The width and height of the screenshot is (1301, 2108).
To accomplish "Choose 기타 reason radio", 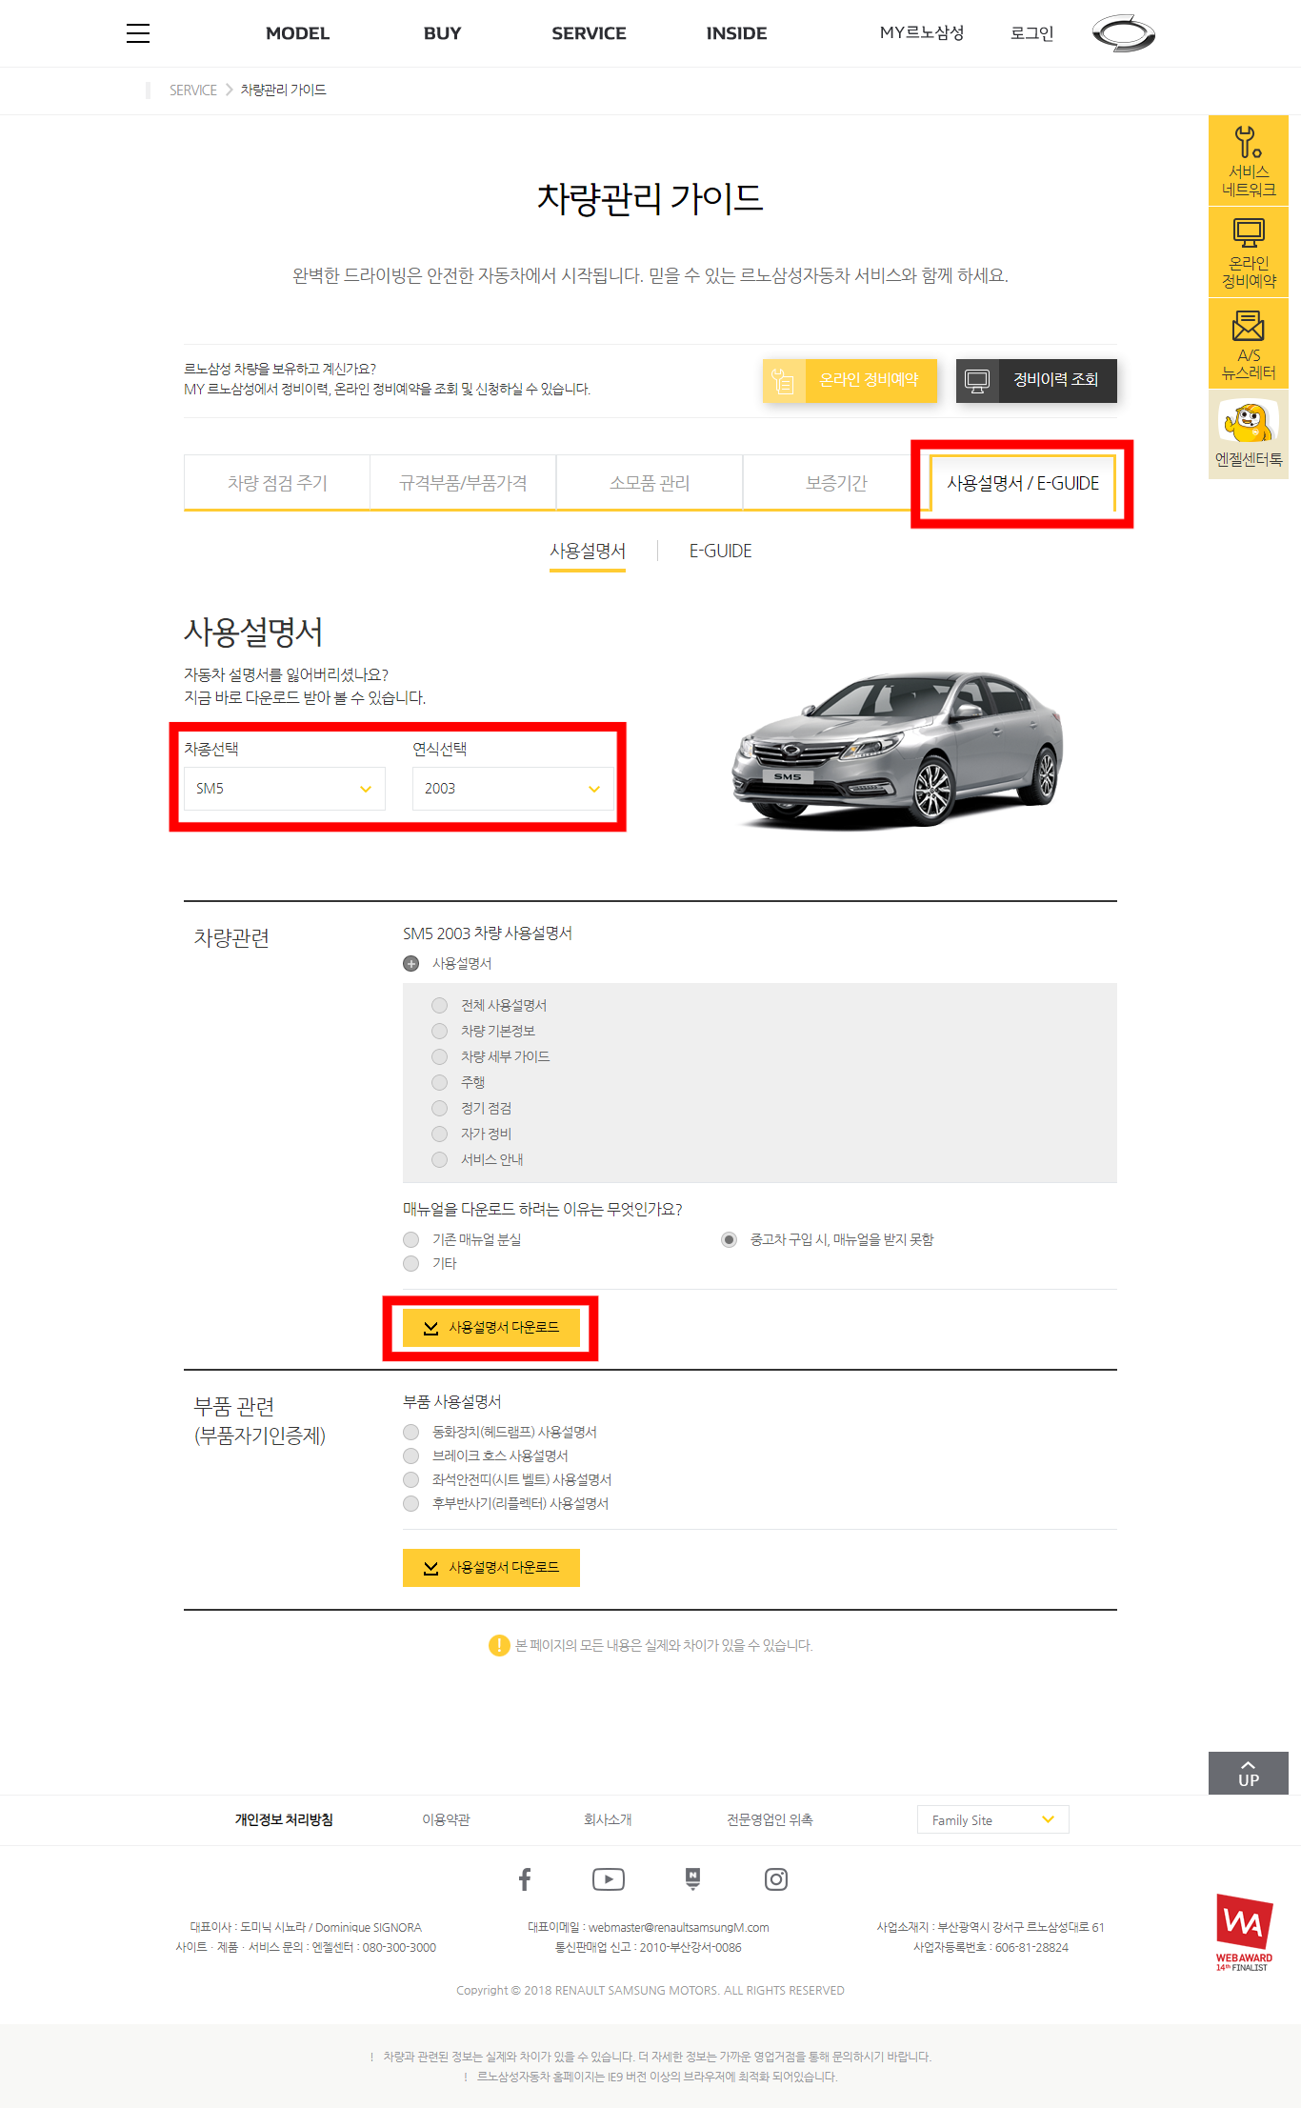I will [411, 1263].
